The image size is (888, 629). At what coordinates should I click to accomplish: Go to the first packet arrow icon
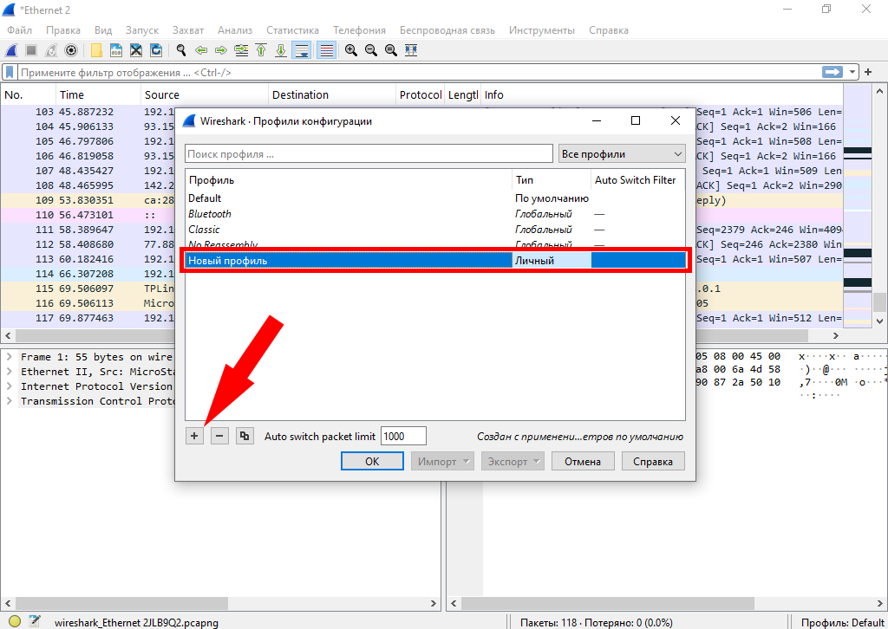[260, 50]
